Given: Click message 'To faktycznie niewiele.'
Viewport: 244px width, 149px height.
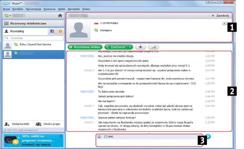Looking at the screenshot, I should coord(111,92).
